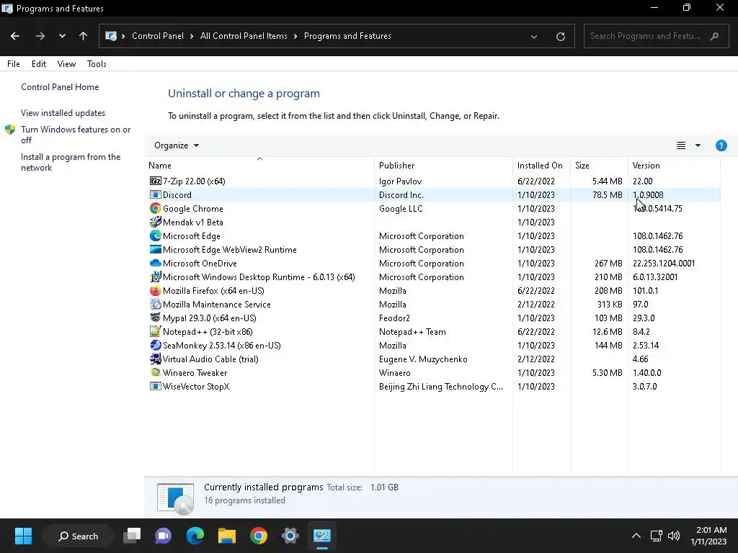Click the Mozilla Maintenance Service icon
The image size is (738, 553).
(156, 305)
